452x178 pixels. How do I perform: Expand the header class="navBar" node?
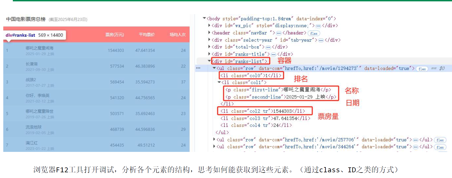(x=209, y=33)
